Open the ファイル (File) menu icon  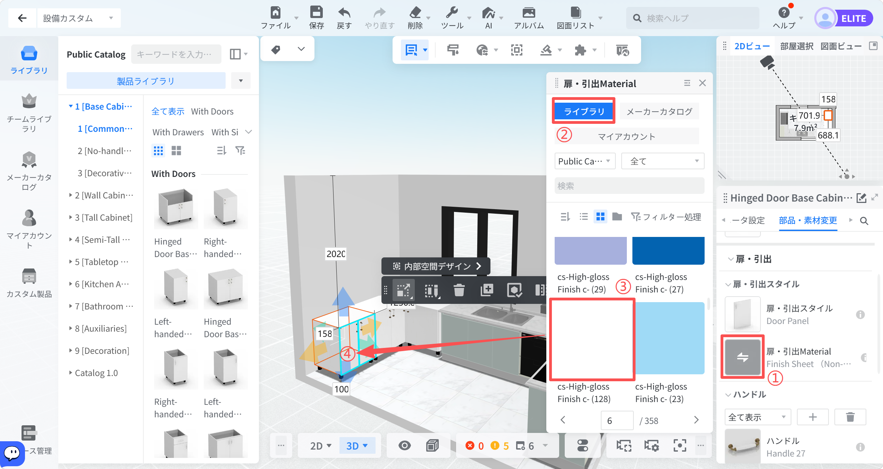click(x=276, y=13)
